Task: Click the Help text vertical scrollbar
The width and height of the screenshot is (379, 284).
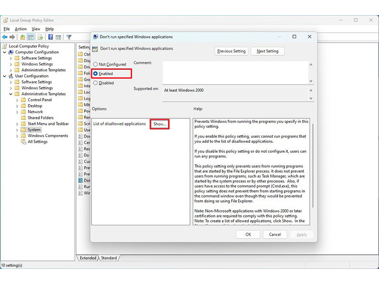Action: tap(313, 166)
